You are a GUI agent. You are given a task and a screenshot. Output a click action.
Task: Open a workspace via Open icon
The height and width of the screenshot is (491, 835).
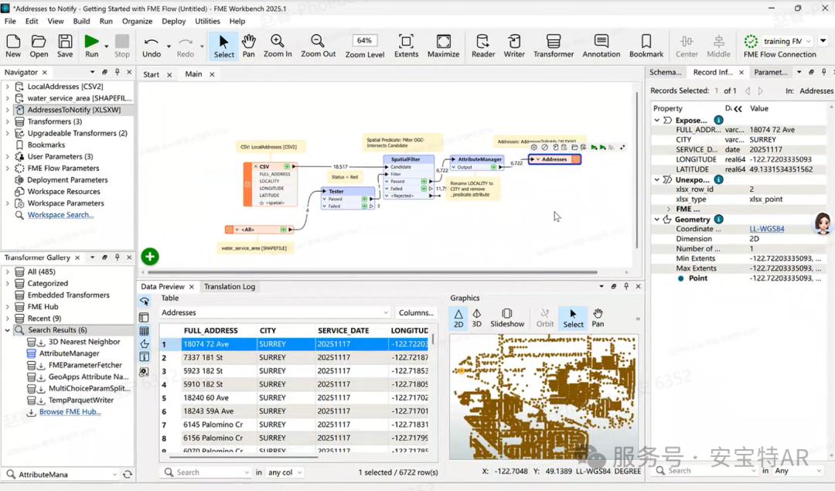coord(39,46)
